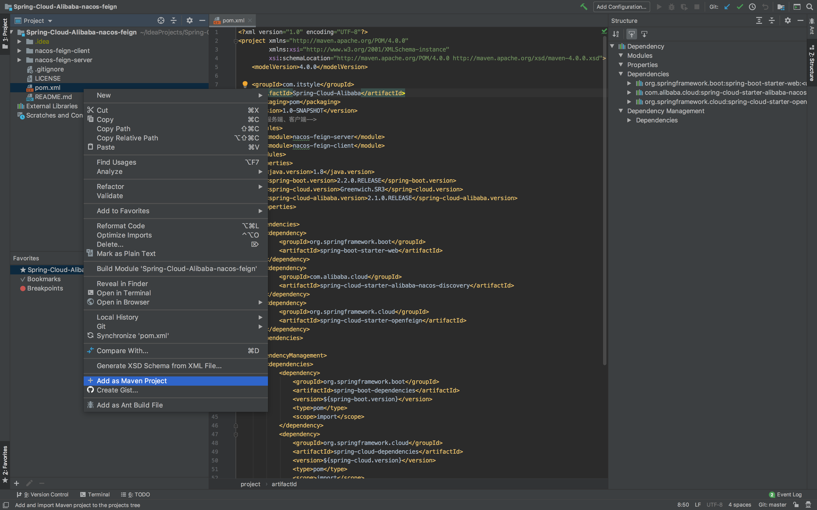The image size is (817, 510).
Task: Open Git history clock icon
Action: (752, 7)
